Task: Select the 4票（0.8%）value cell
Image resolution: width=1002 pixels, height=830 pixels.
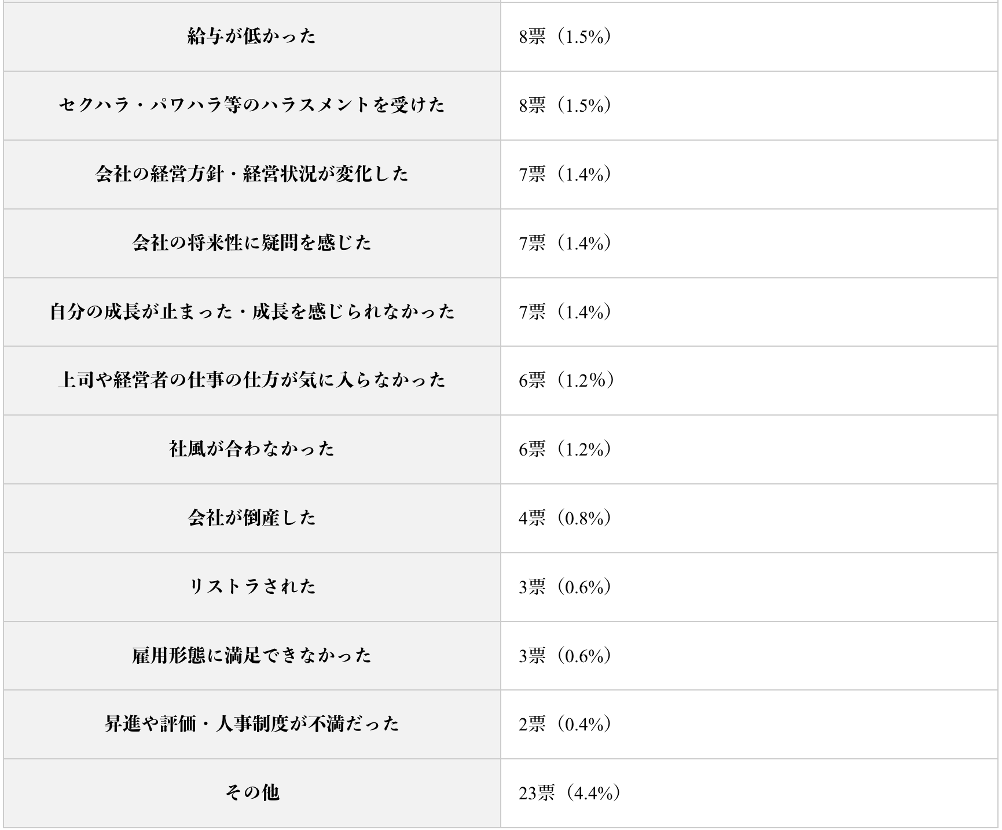Action: click(565, 518)
